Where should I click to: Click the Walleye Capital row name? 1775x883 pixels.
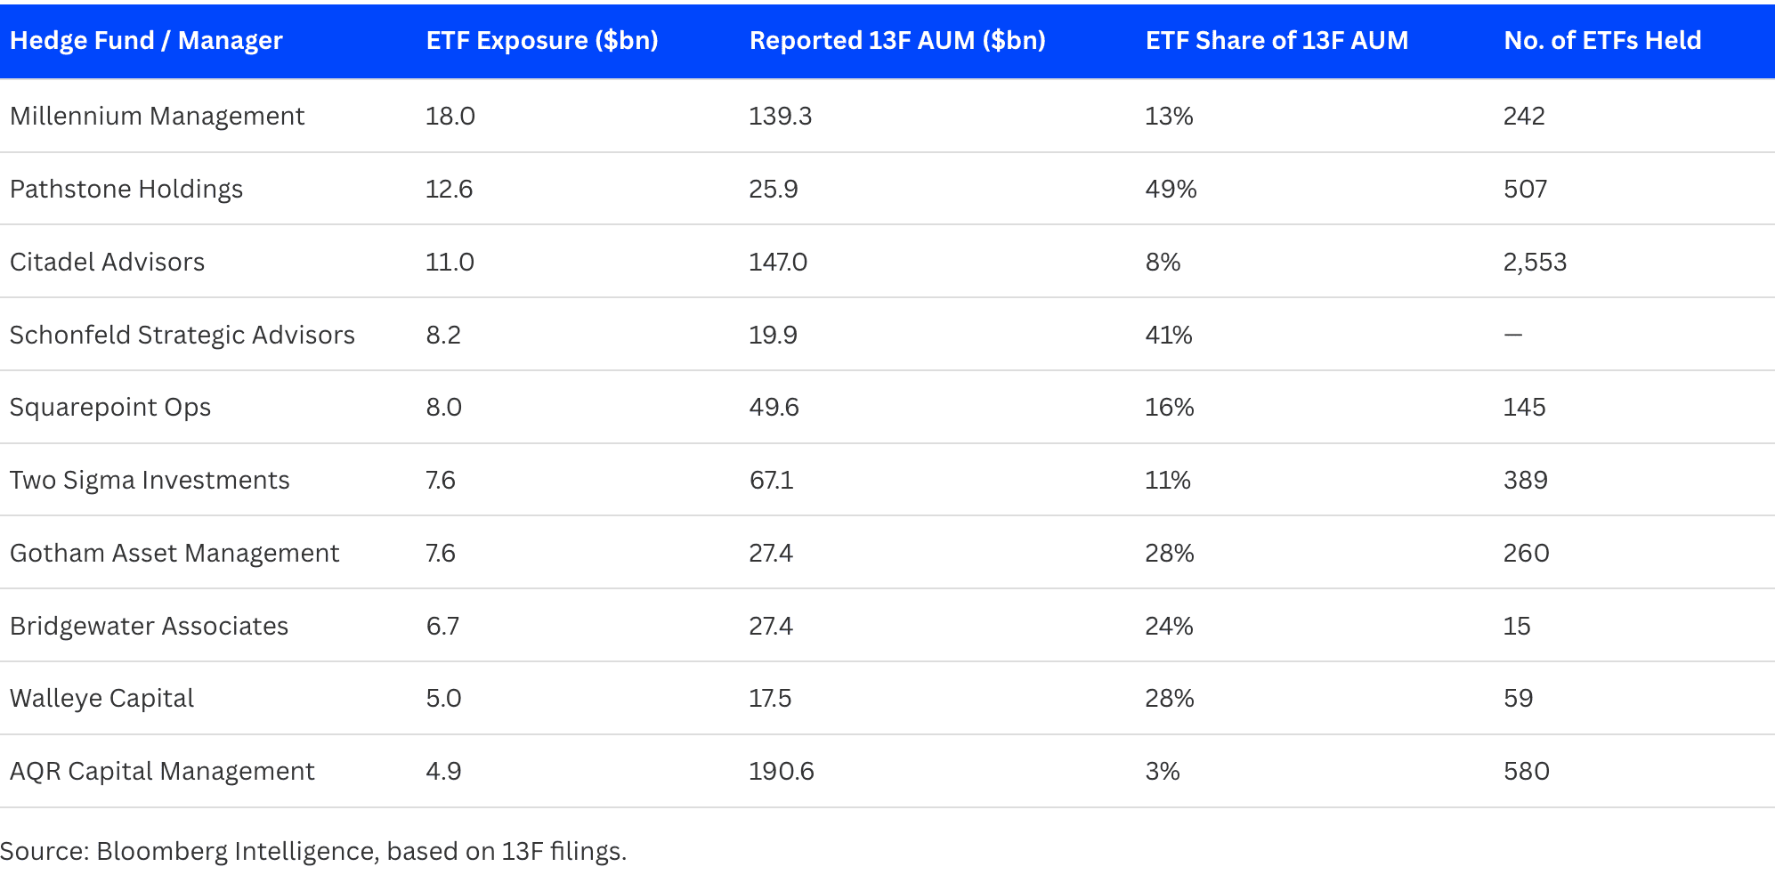point(101,699)
